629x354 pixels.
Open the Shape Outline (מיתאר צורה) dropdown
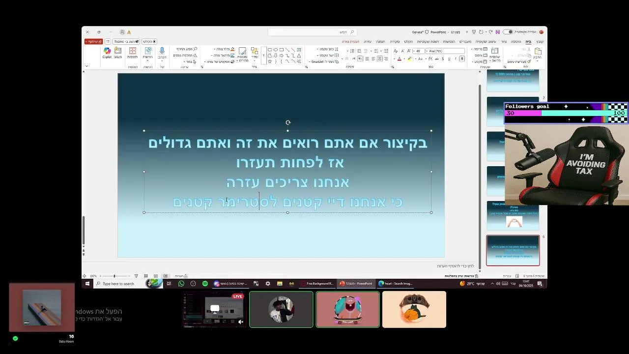[224, 56]
